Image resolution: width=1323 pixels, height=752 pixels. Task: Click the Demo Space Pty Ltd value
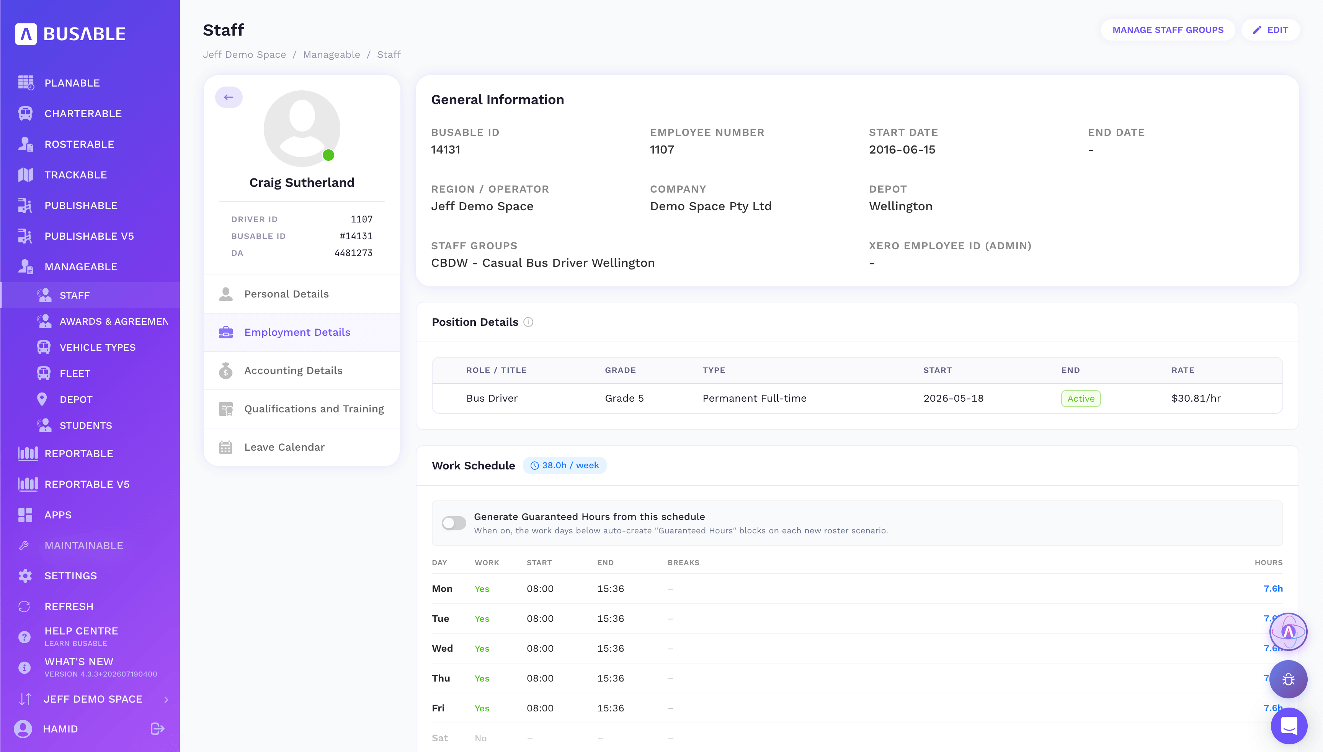click(x=710, y=206)
